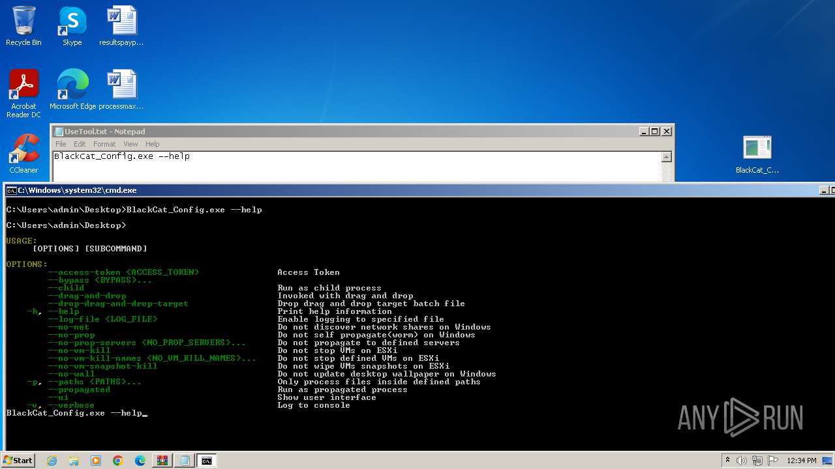
Task: Click the tray icon right of the clock
Action: tap(827, 461)
